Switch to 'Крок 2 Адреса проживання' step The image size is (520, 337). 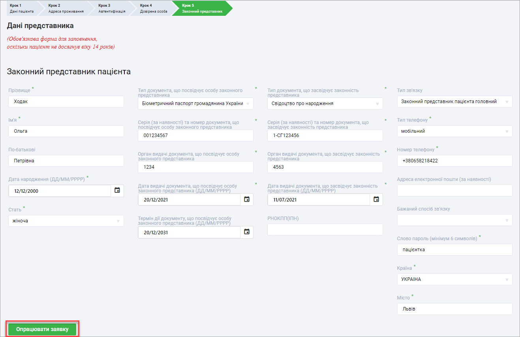(66, 8)
